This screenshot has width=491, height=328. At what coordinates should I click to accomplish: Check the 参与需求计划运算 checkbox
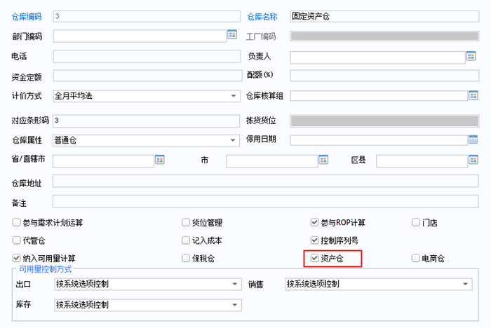click(16, 222)
